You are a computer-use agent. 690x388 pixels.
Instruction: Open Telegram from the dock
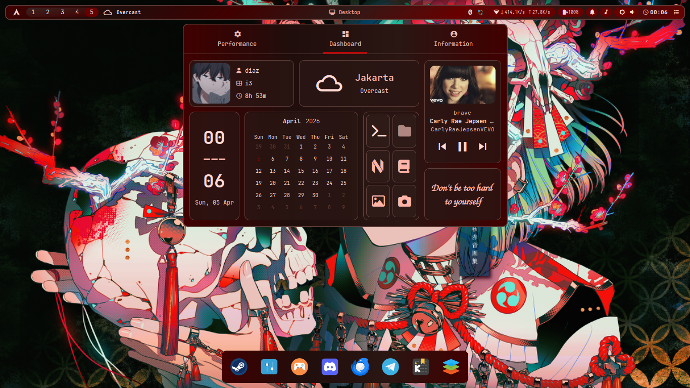pos(390,367)
